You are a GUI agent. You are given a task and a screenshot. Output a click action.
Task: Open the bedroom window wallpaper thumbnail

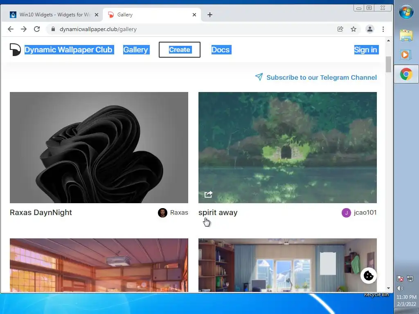tap(288, 265)
